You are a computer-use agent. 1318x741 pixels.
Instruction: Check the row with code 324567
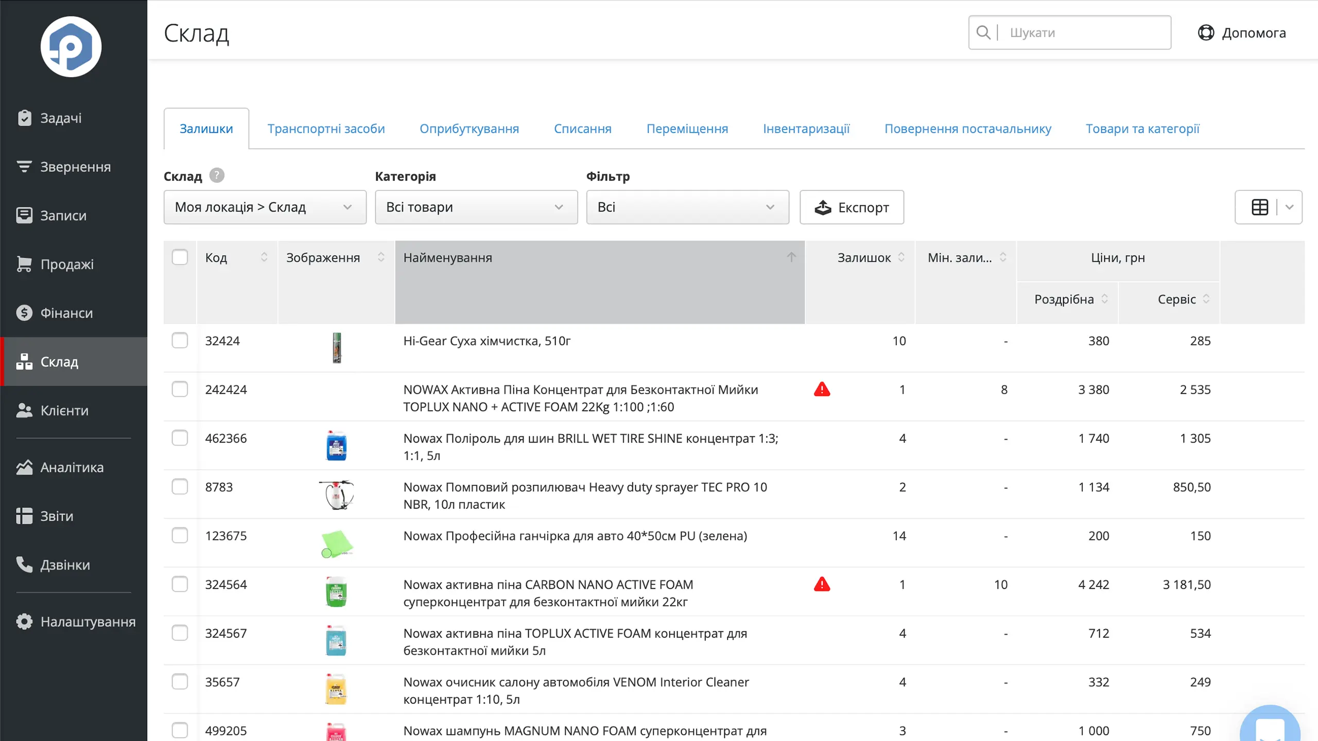[180, 633]
